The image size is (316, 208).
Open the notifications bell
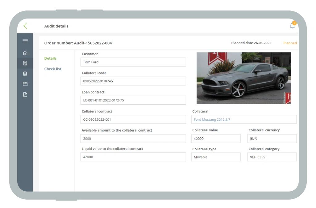(292, 26)
